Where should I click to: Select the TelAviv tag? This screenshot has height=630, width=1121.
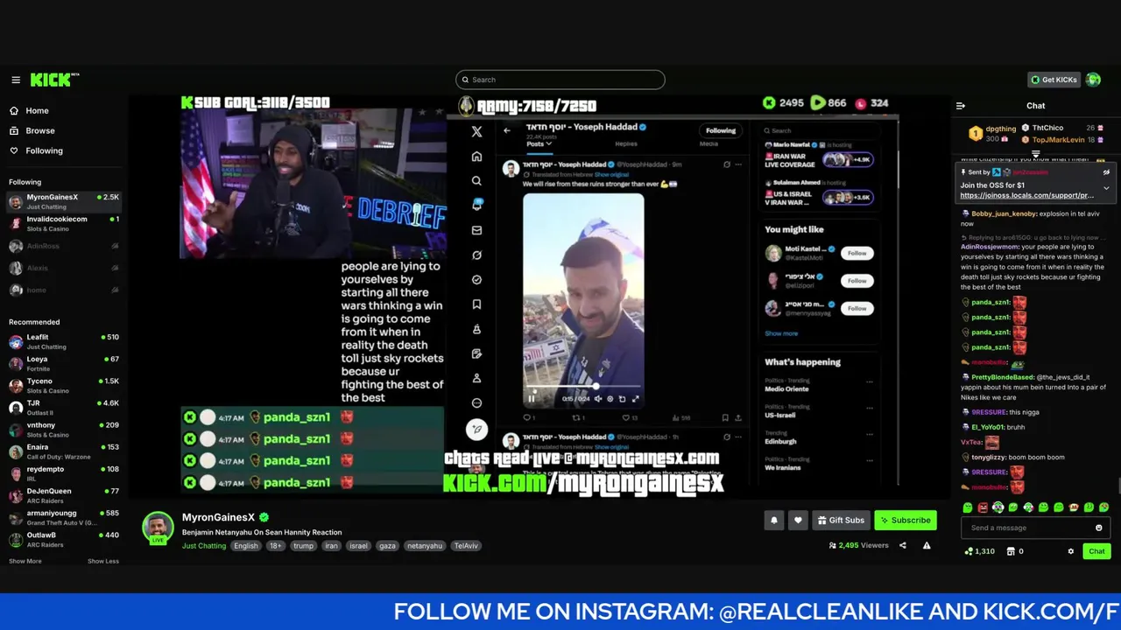[466, 546]
